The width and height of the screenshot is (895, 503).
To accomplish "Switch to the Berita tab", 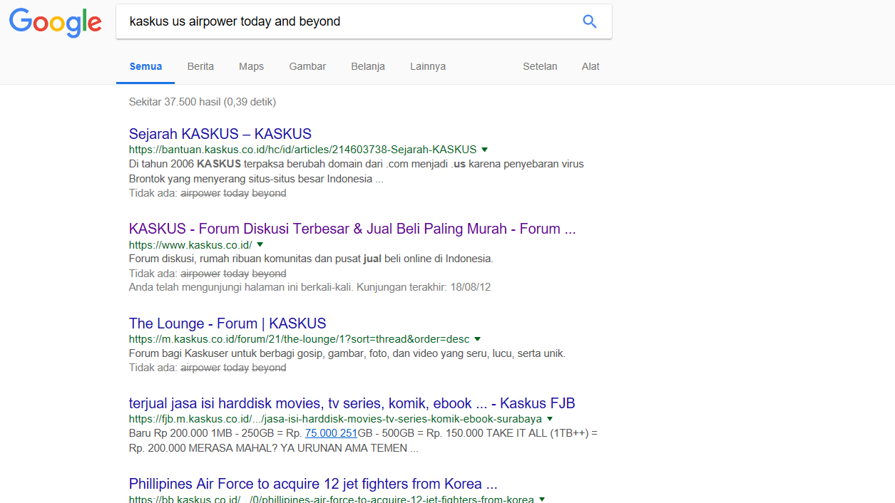I will (200, 66).
